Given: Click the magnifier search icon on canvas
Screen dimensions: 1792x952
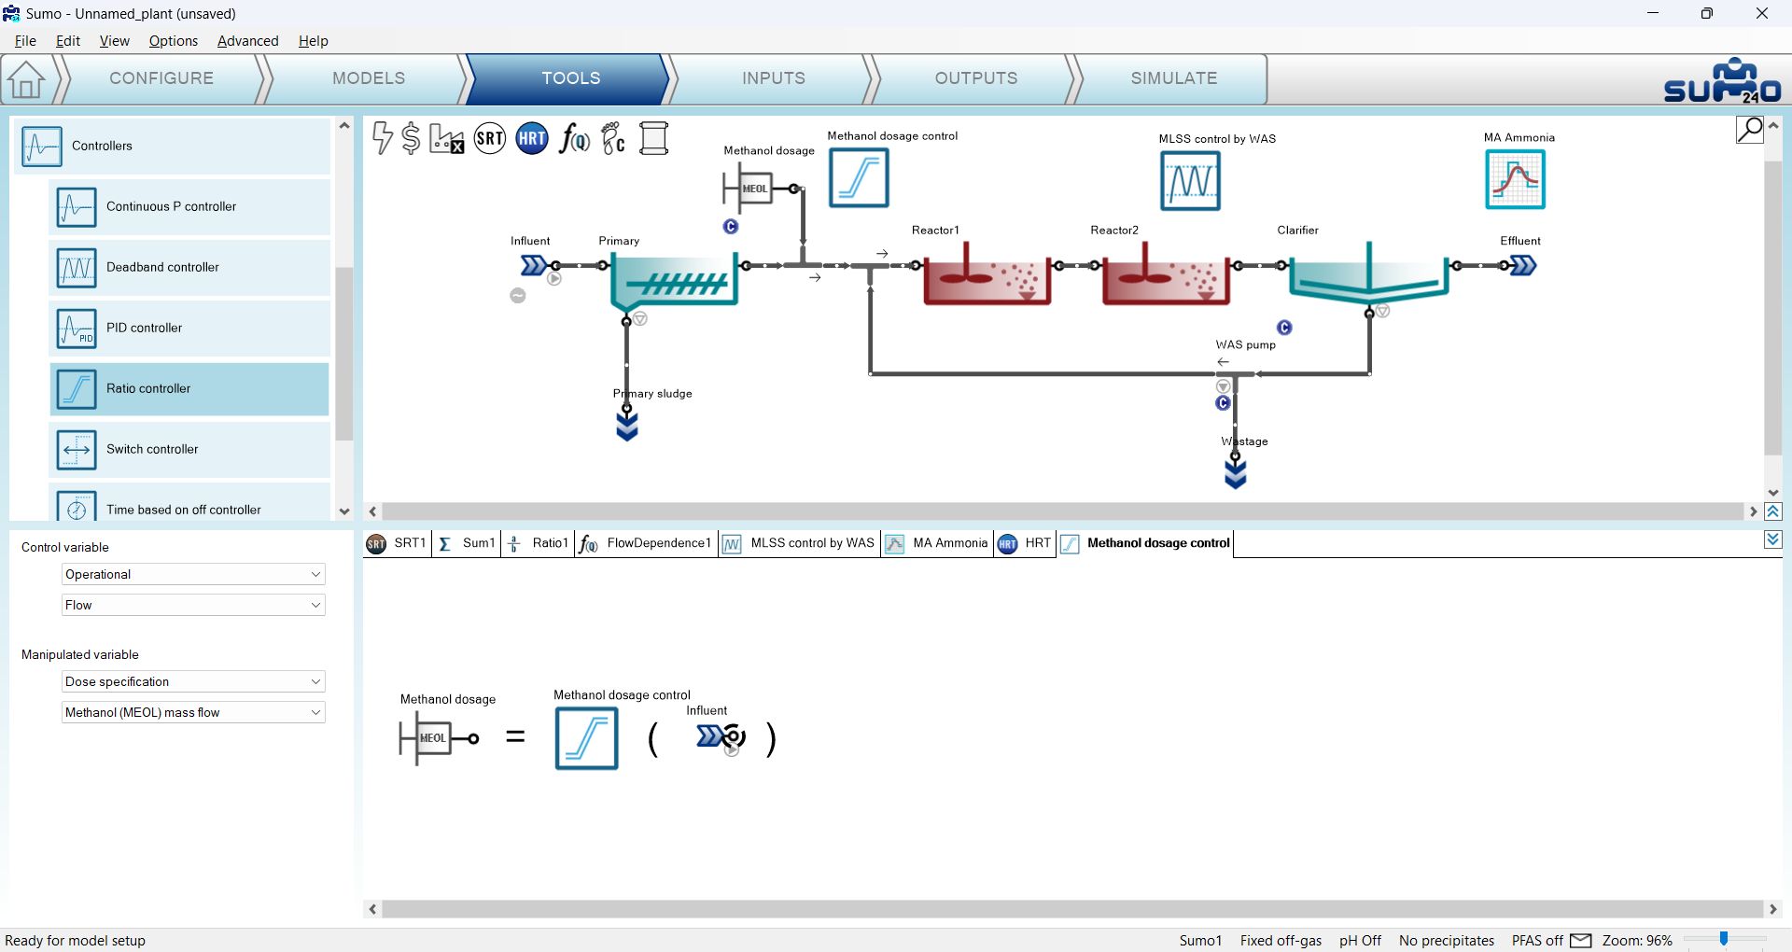Looking at the screenshot, I should [1749, 130].
